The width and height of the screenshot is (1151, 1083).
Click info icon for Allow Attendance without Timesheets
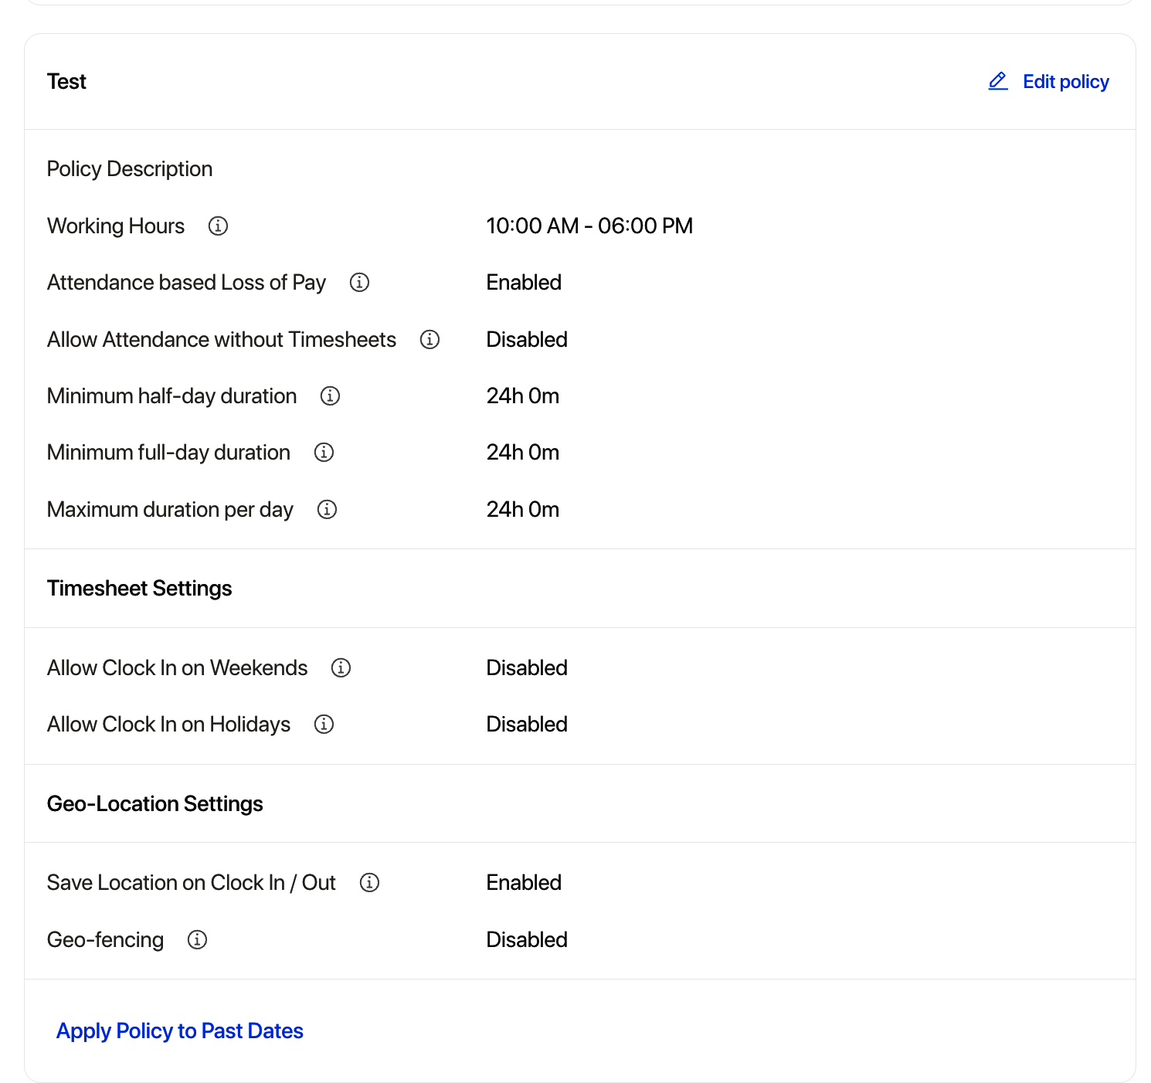click(x=430, y=339)
